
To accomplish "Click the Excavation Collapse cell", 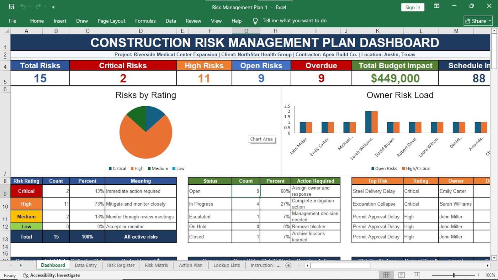I will coord(378,204).
